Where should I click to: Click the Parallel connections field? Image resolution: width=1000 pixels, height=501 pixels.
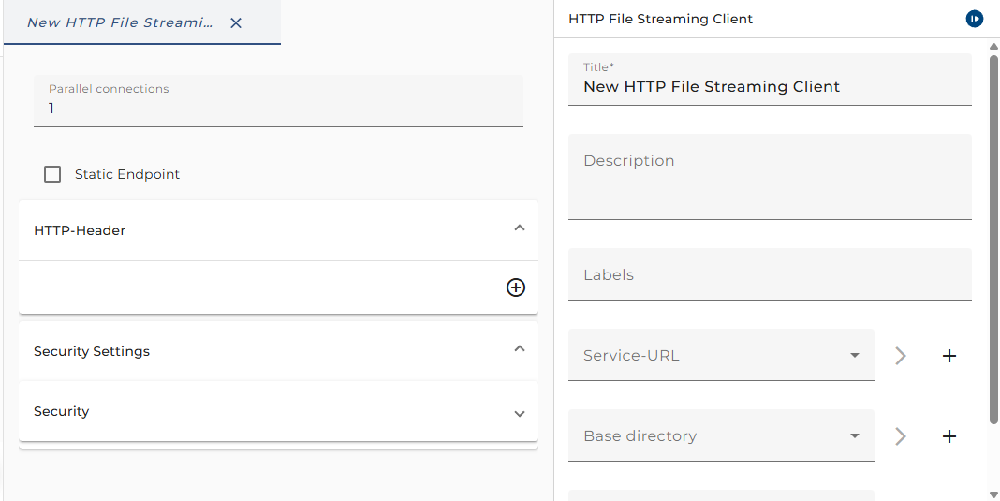pyautogui.click(x=278, y=101)
